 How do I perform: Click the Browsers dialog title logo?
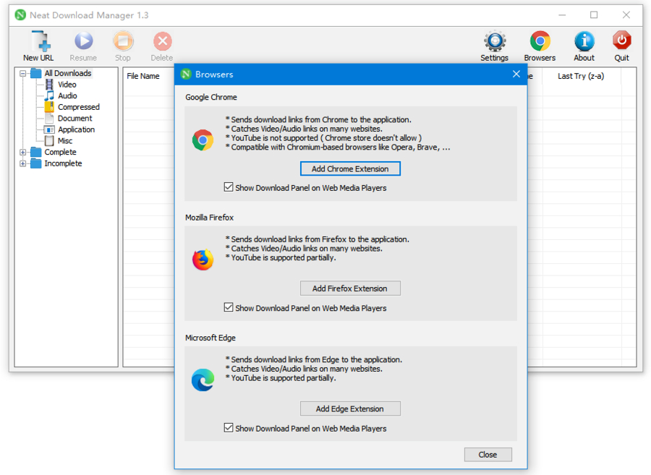pos(186,74)
